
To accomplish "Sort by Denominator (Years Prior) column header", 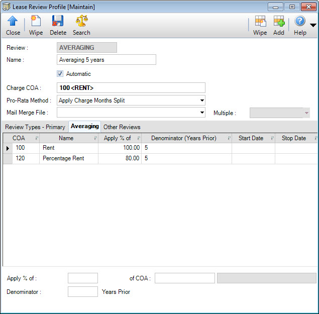I will (x=186, y=138).
